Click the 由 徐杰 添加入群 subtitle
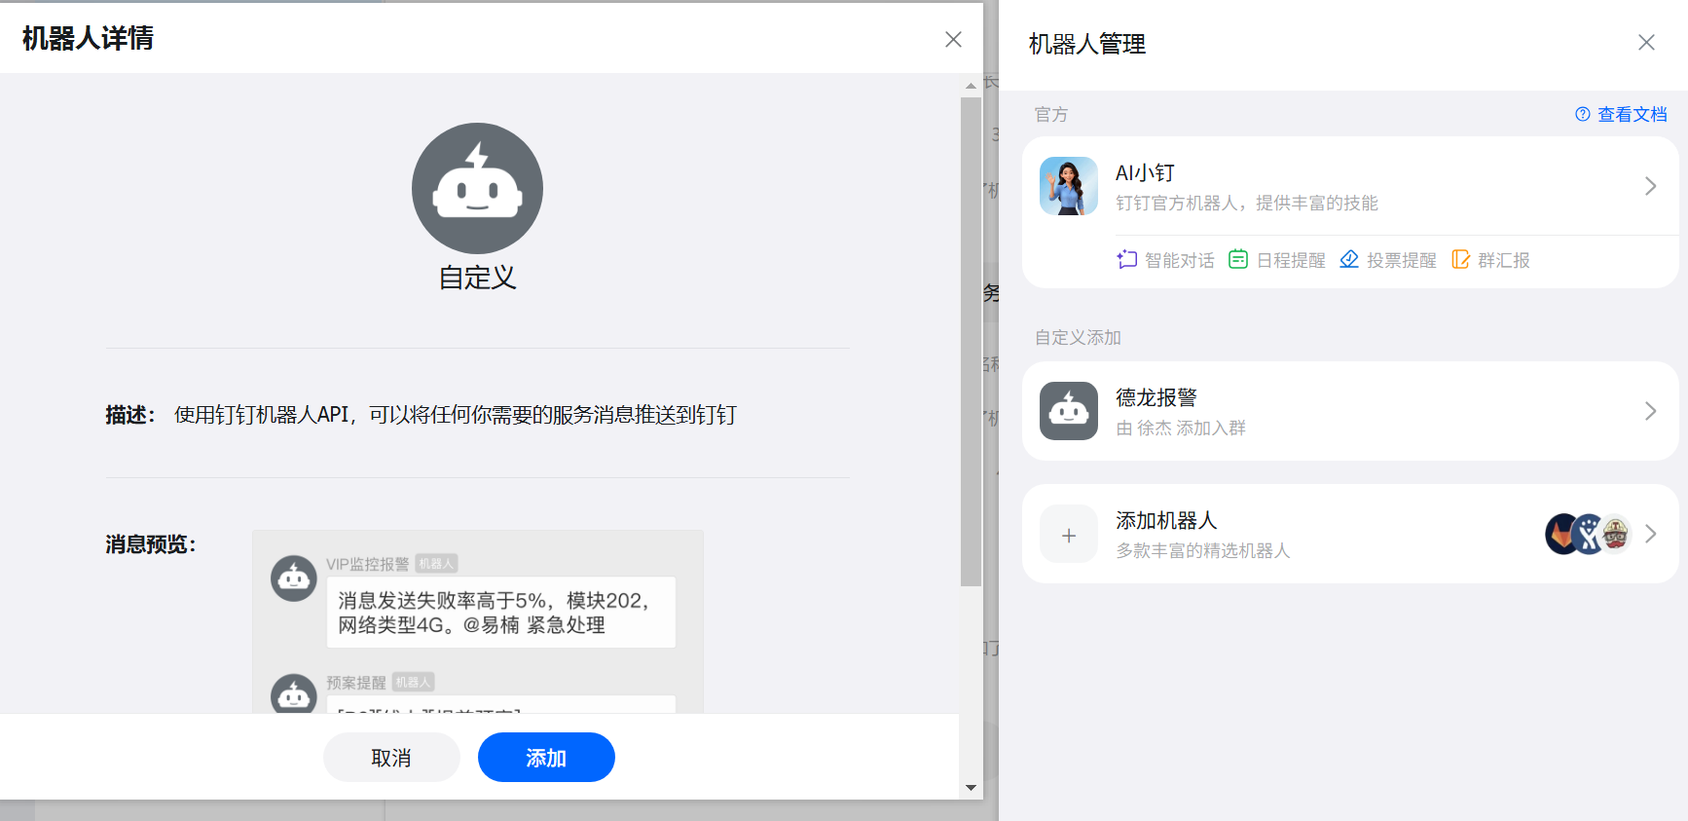The image size is (1688, 821). pos(1181,428)
